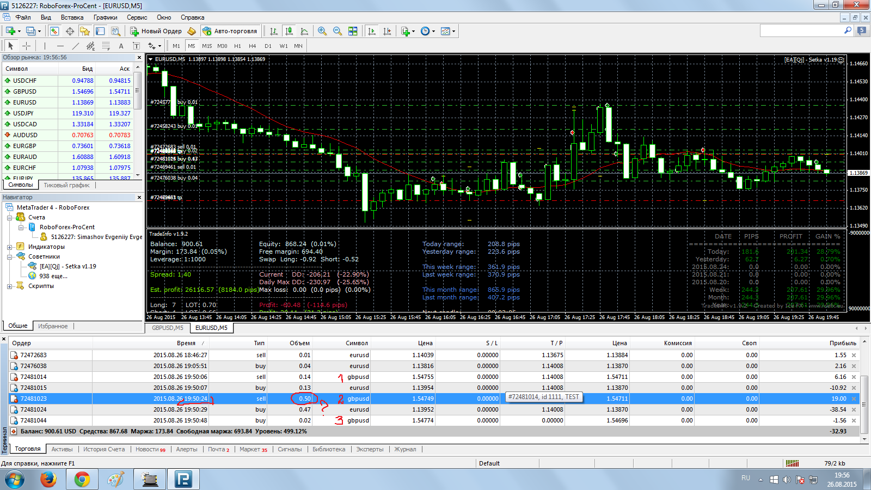Zoom in on the chart
Image resolution: width=871 pixels, height=490 pixels.
(322, 31)
